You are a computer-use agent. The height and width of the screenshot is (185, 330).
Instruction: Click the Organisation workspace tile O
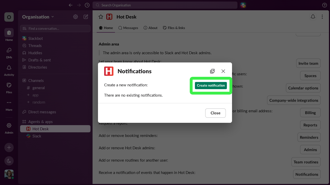coord(9,17)
